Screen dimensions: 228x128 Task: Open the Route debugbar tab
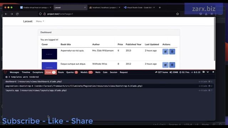click(61, 72)
